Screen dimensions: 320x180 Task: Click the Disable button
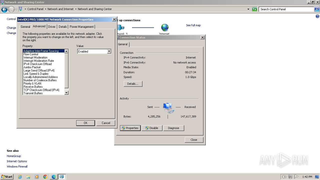pos(152,128)
